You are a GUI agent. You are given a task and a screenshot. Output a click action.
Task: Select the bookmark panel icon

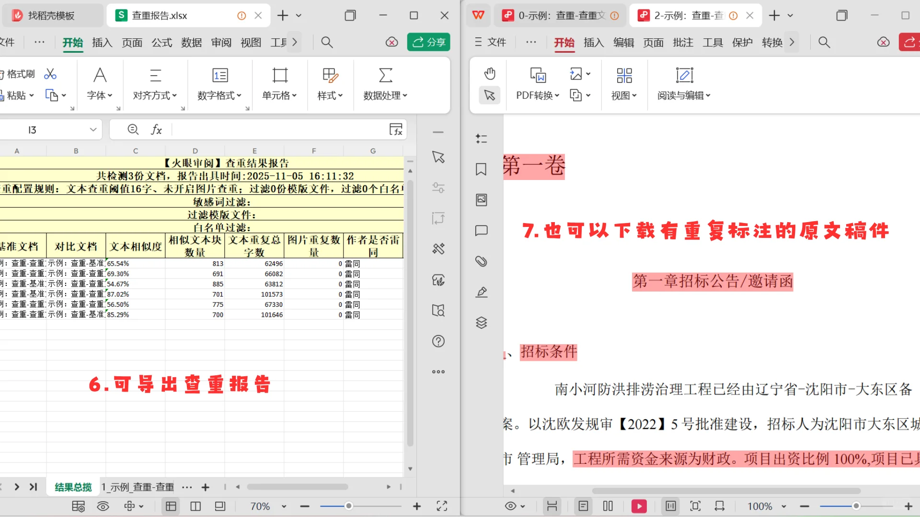(x=481, y=169)
